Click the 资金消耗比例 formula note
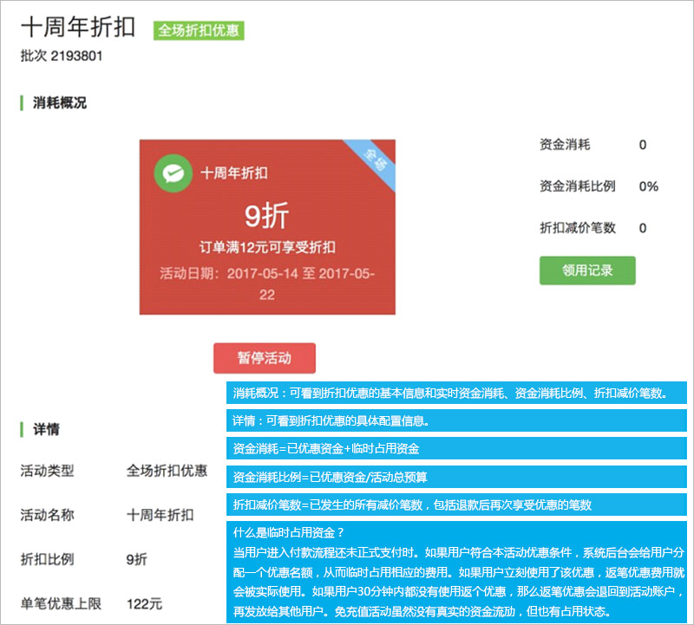 [x=456, y=477]
